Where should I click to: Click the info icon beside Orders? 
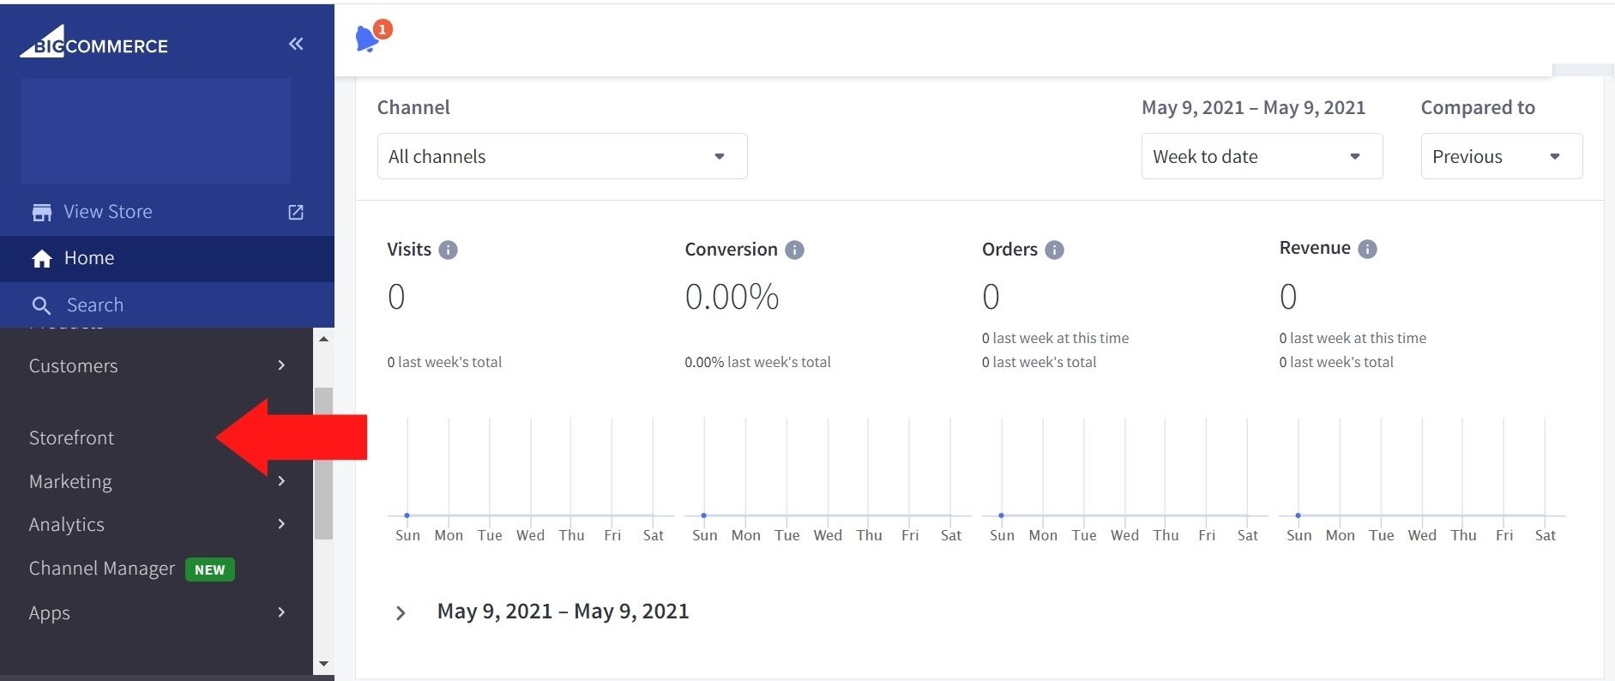coord(1054,250)
